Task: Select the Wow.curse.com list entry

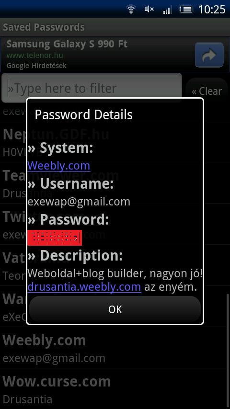Action: coord(115,389)
